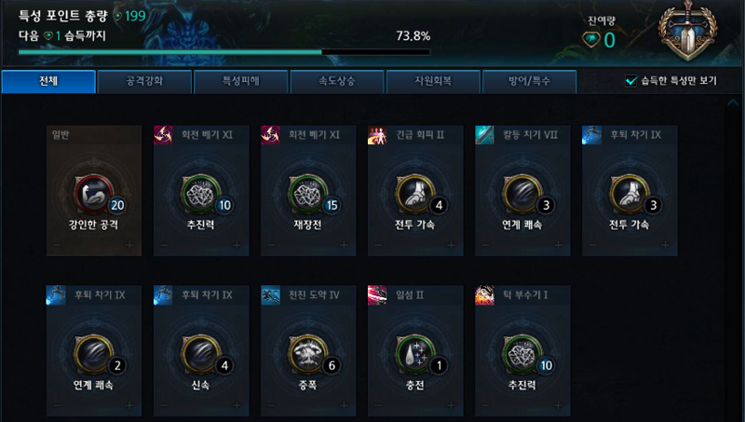Select the 추진력 icon under 턱 부수기 I
This screenshot has height=422, width=745.
point(522,354)
